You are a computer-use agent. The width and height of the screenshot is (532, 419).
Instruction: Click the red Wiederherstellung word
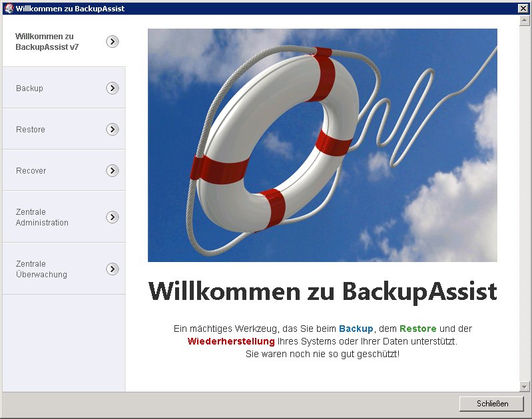pyautogui.click(x=231, y=341)
